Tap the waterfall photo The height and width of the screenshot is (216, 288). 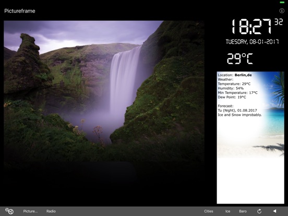(104, 92)
